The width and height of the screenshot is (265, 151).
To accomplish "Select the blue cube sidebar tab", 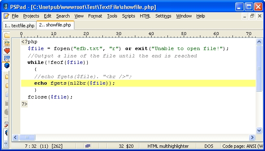I will coord(7,66).
